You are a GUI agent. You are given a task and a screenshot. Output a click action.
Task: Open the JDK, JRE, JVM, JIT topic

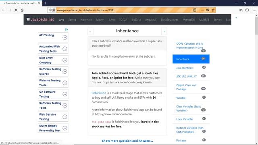[186, 77]
